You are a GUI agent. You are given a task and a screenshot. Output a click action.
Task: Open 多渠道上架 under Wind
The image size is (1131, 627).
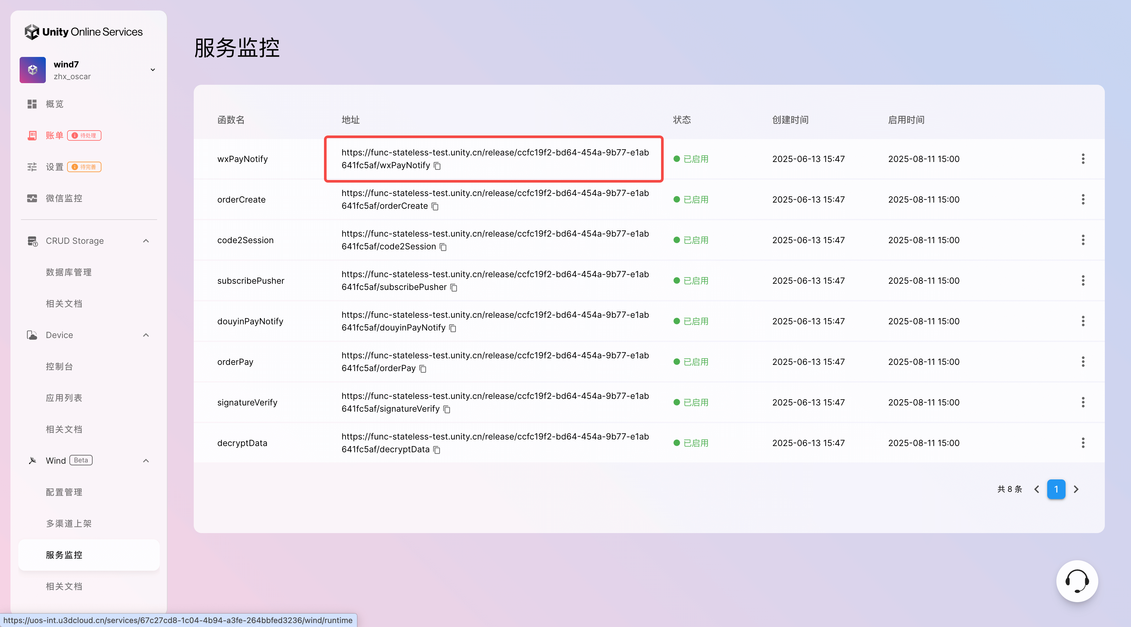coord(68,523)
